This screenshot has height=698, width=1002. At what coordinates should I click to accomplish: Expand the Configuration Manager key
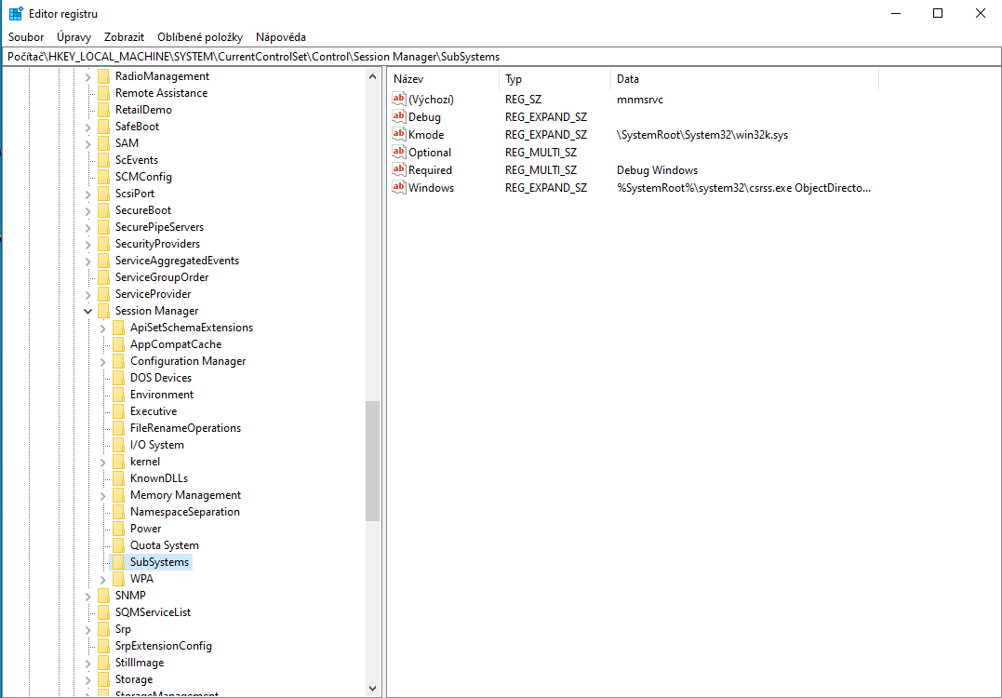pyautogui.click(x=103, y=361)
